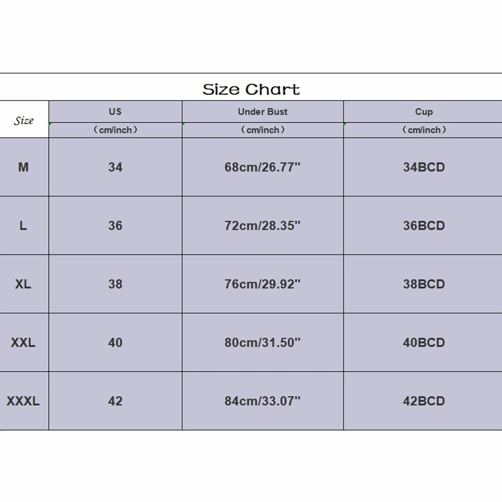502x502 pixels.
Task: Click the Under Bust column header
Action: pyautogui.click(x=263, y=112)
